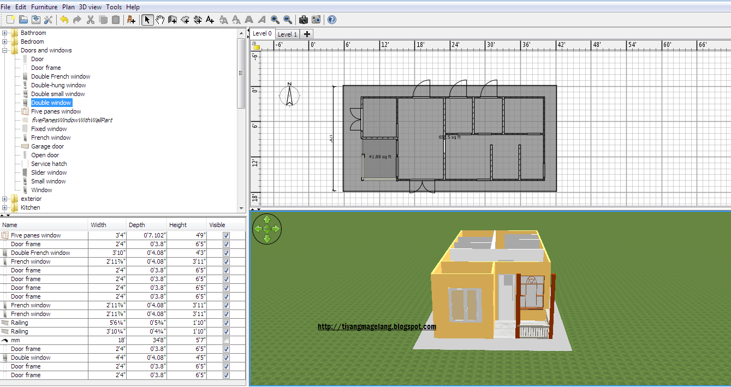
Task: Enable visibility checkbox for mm row
Action: pyautogui.click(x=226, y=340)
